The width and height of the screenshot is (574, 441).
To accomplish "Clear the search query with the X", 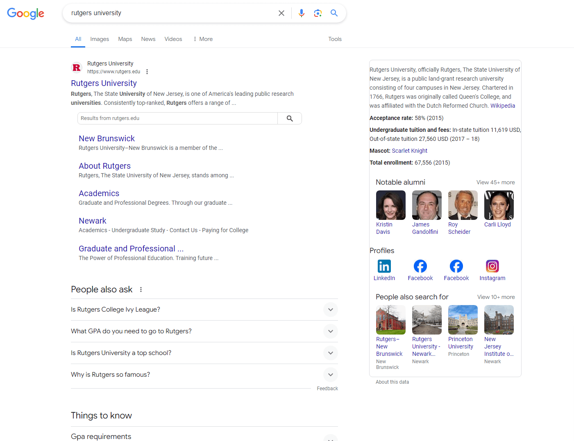I will click(x=281, y=13).
